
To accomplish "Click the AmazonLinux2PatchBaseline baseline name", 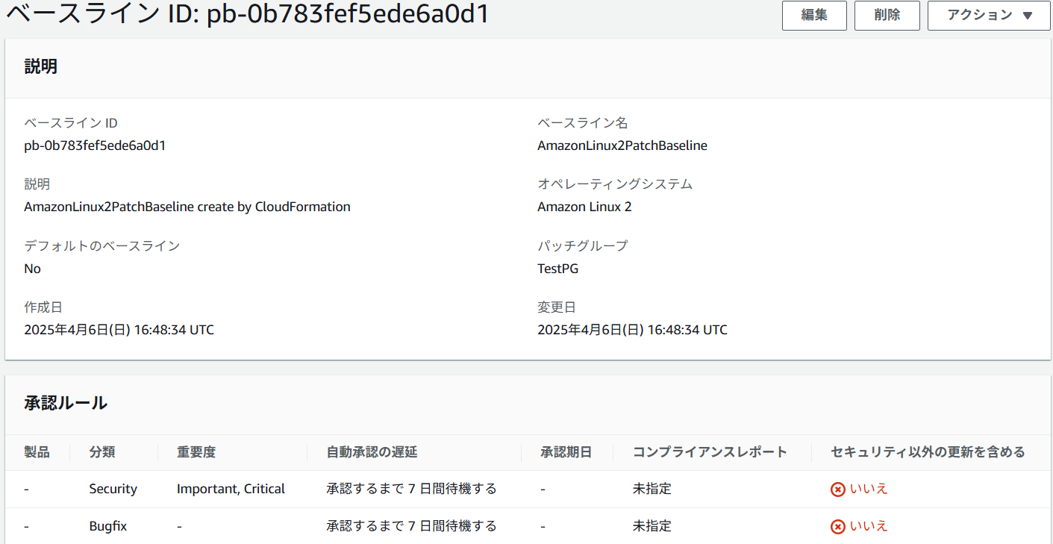I will pos(622,146).
